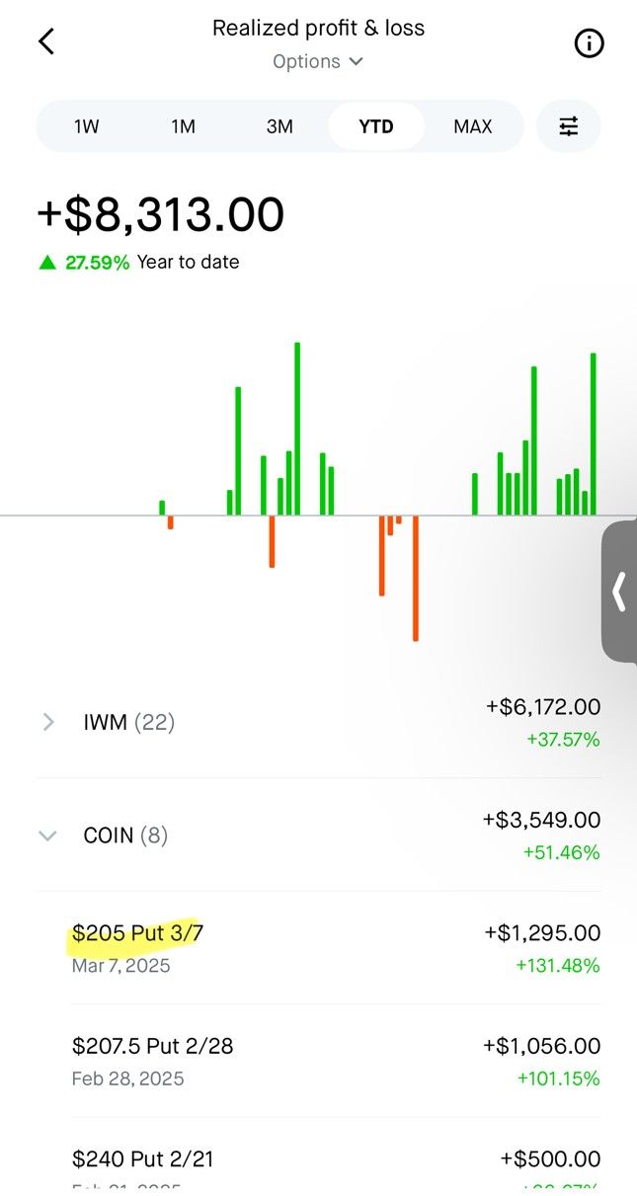The width and height of the screenshot is (637, 1196).
Task: Open the $205 Put 3/7 trade
Action: tap(336, 948)
